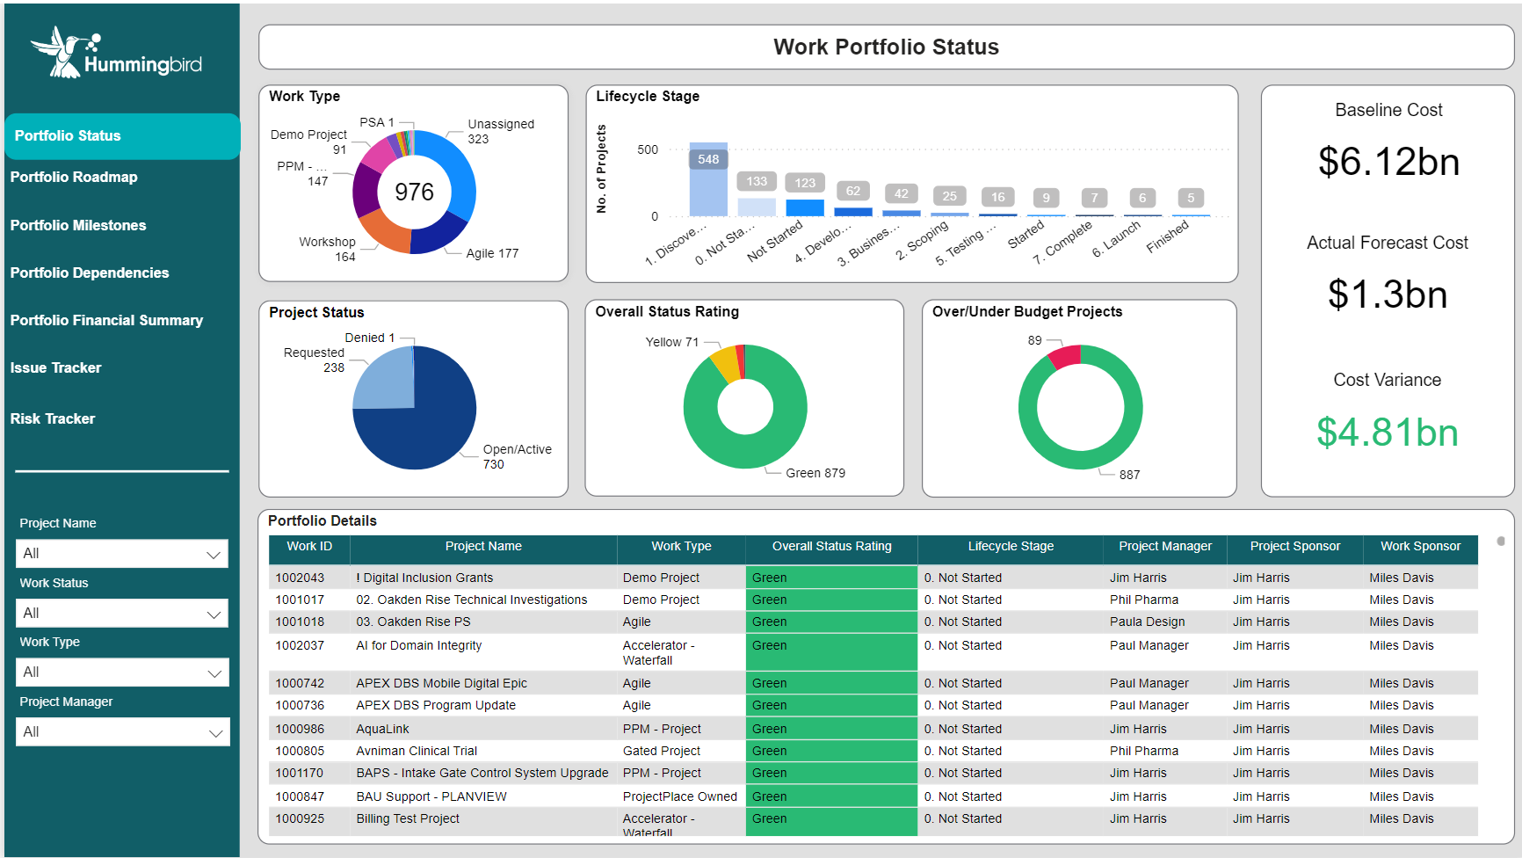Expand the Work Status filter dropdown
1522x858 pixels.
point(122,613)
